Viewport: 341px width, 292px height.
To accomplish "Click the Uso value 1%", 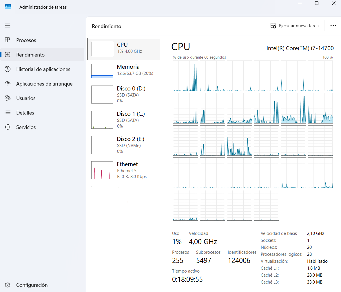I will click(177, 242).
